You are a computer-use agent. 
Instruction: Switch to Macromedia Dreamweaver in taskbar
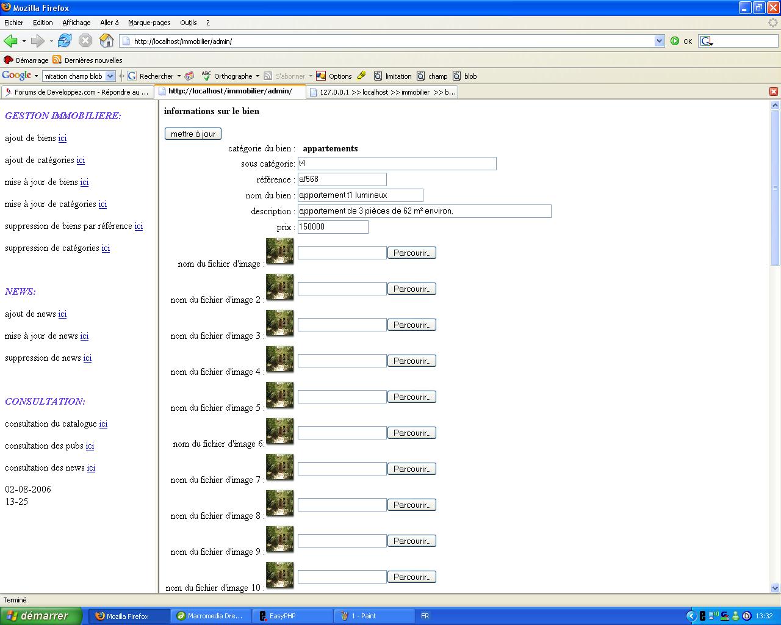click(211, 616)
